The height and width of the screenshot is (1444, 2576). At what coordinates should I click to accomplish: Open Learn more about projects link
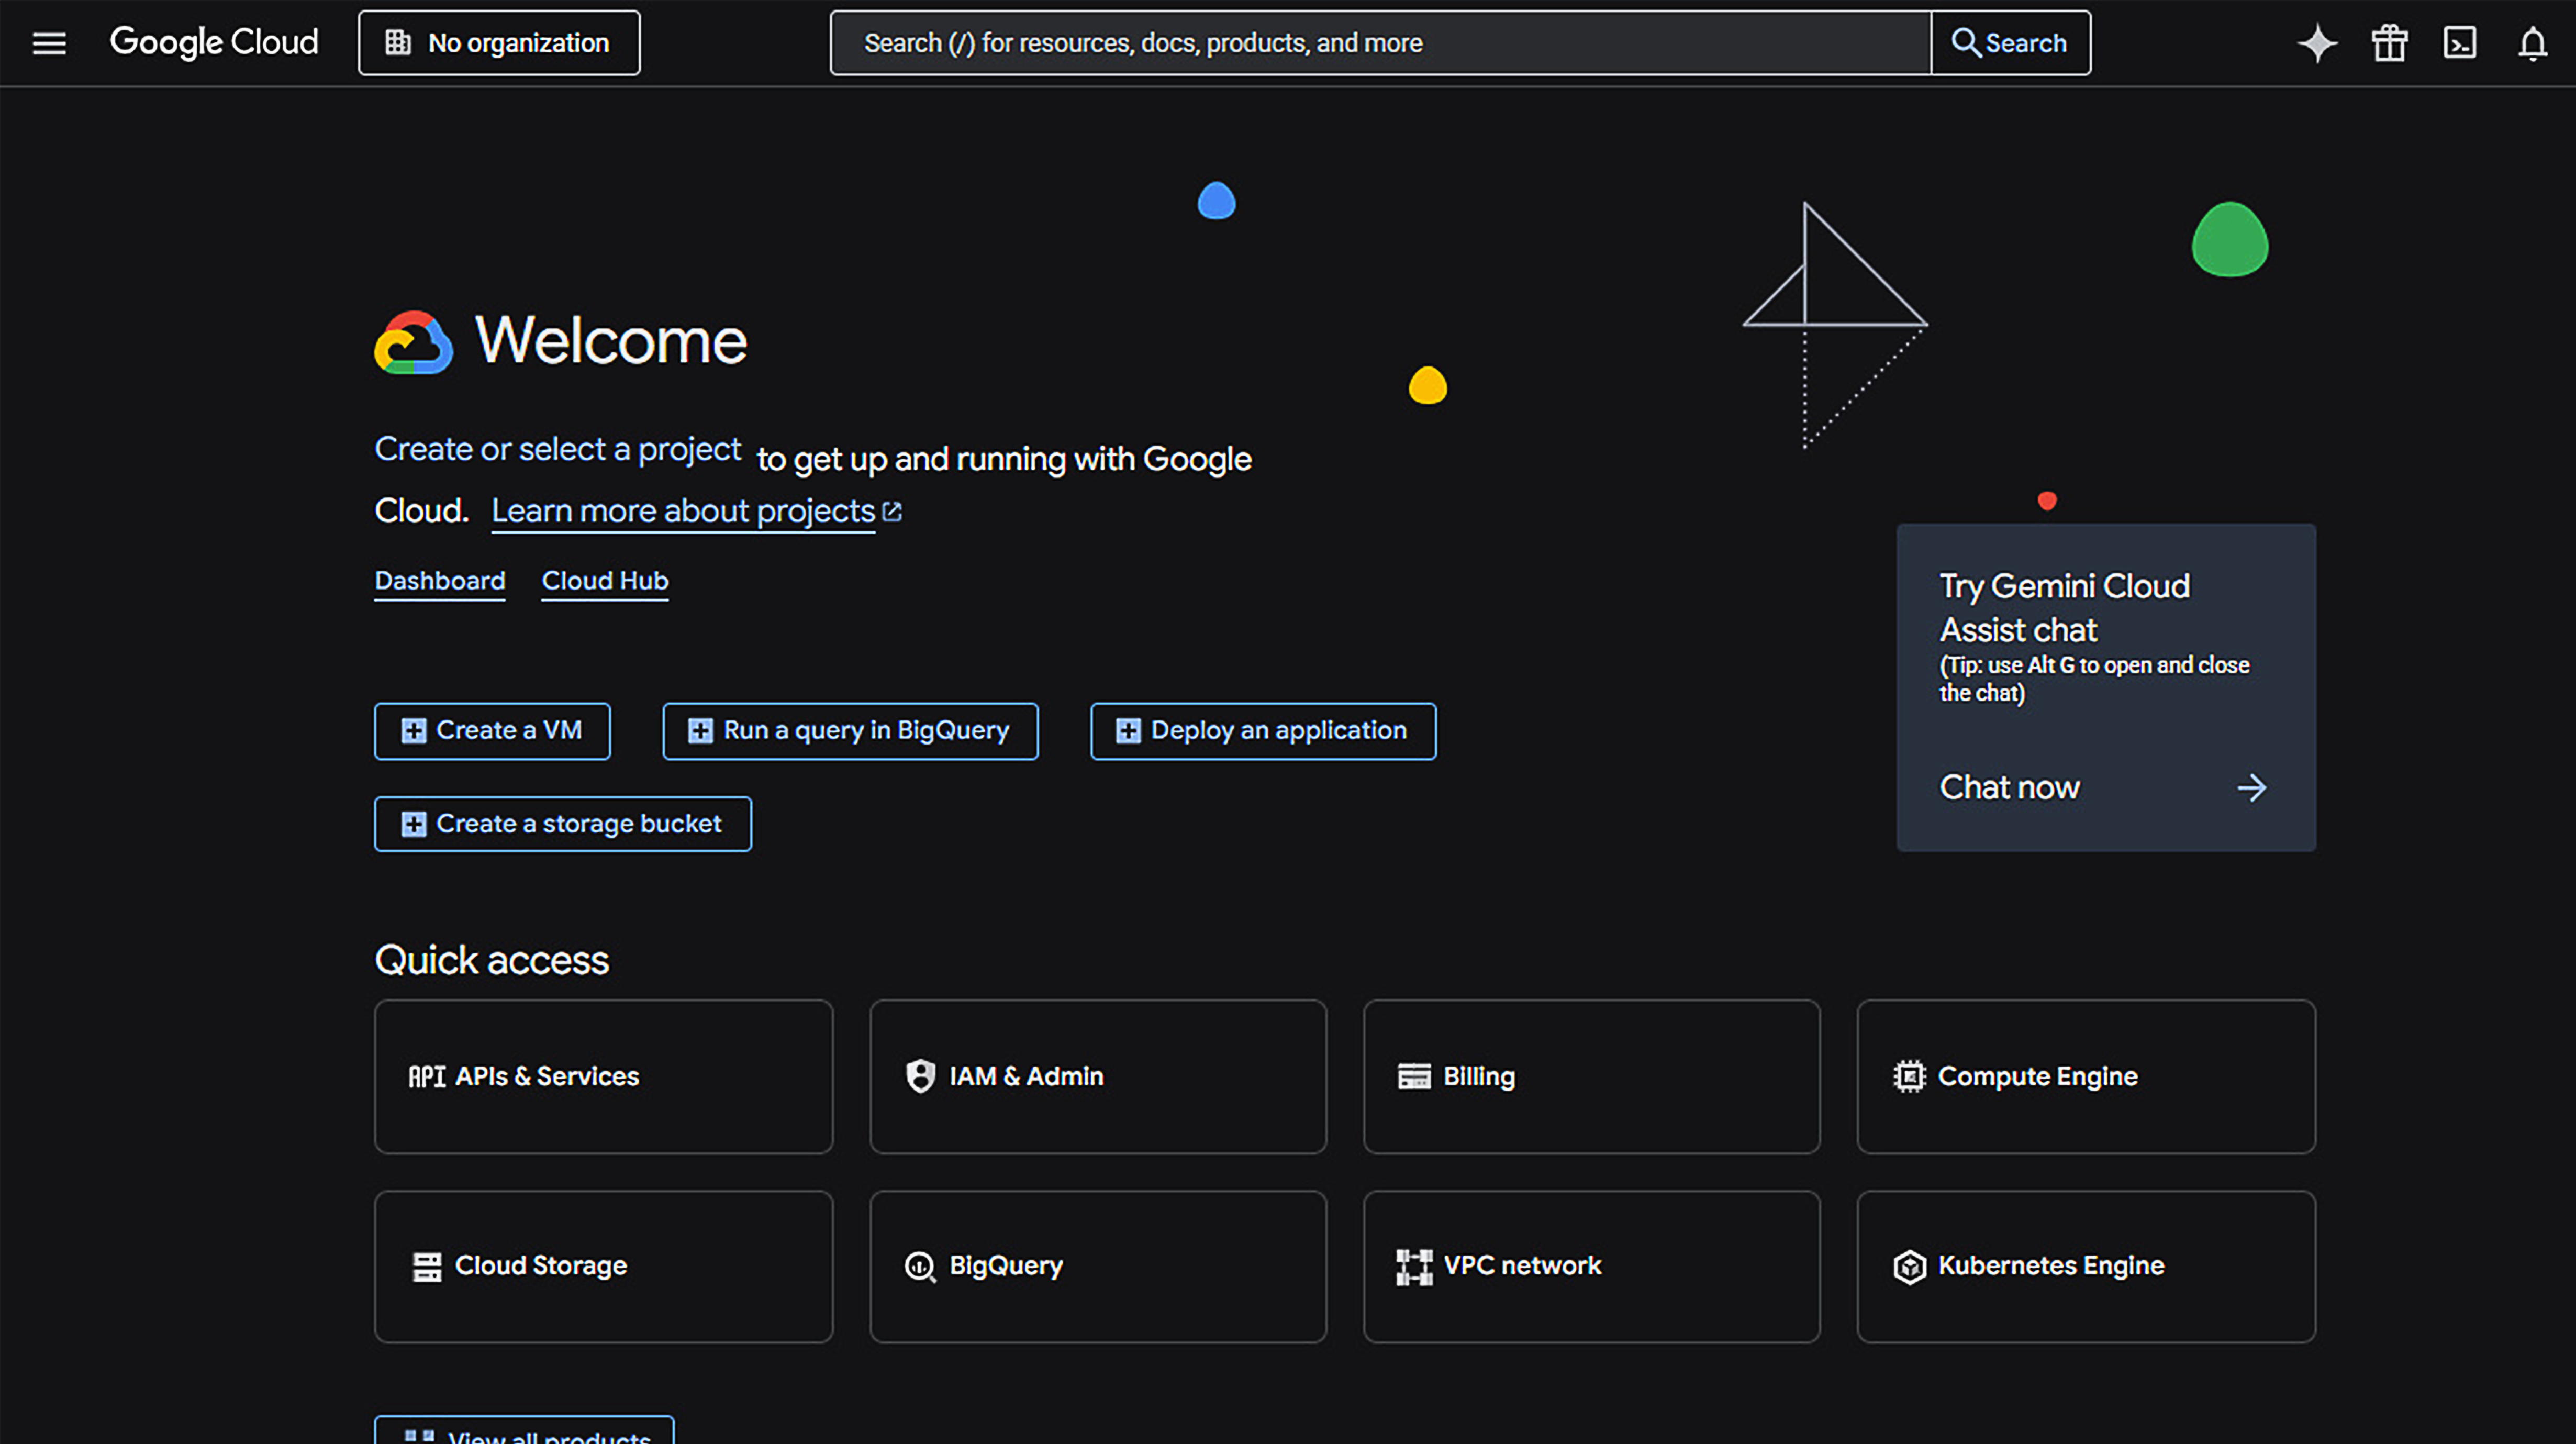pos(683,511)
